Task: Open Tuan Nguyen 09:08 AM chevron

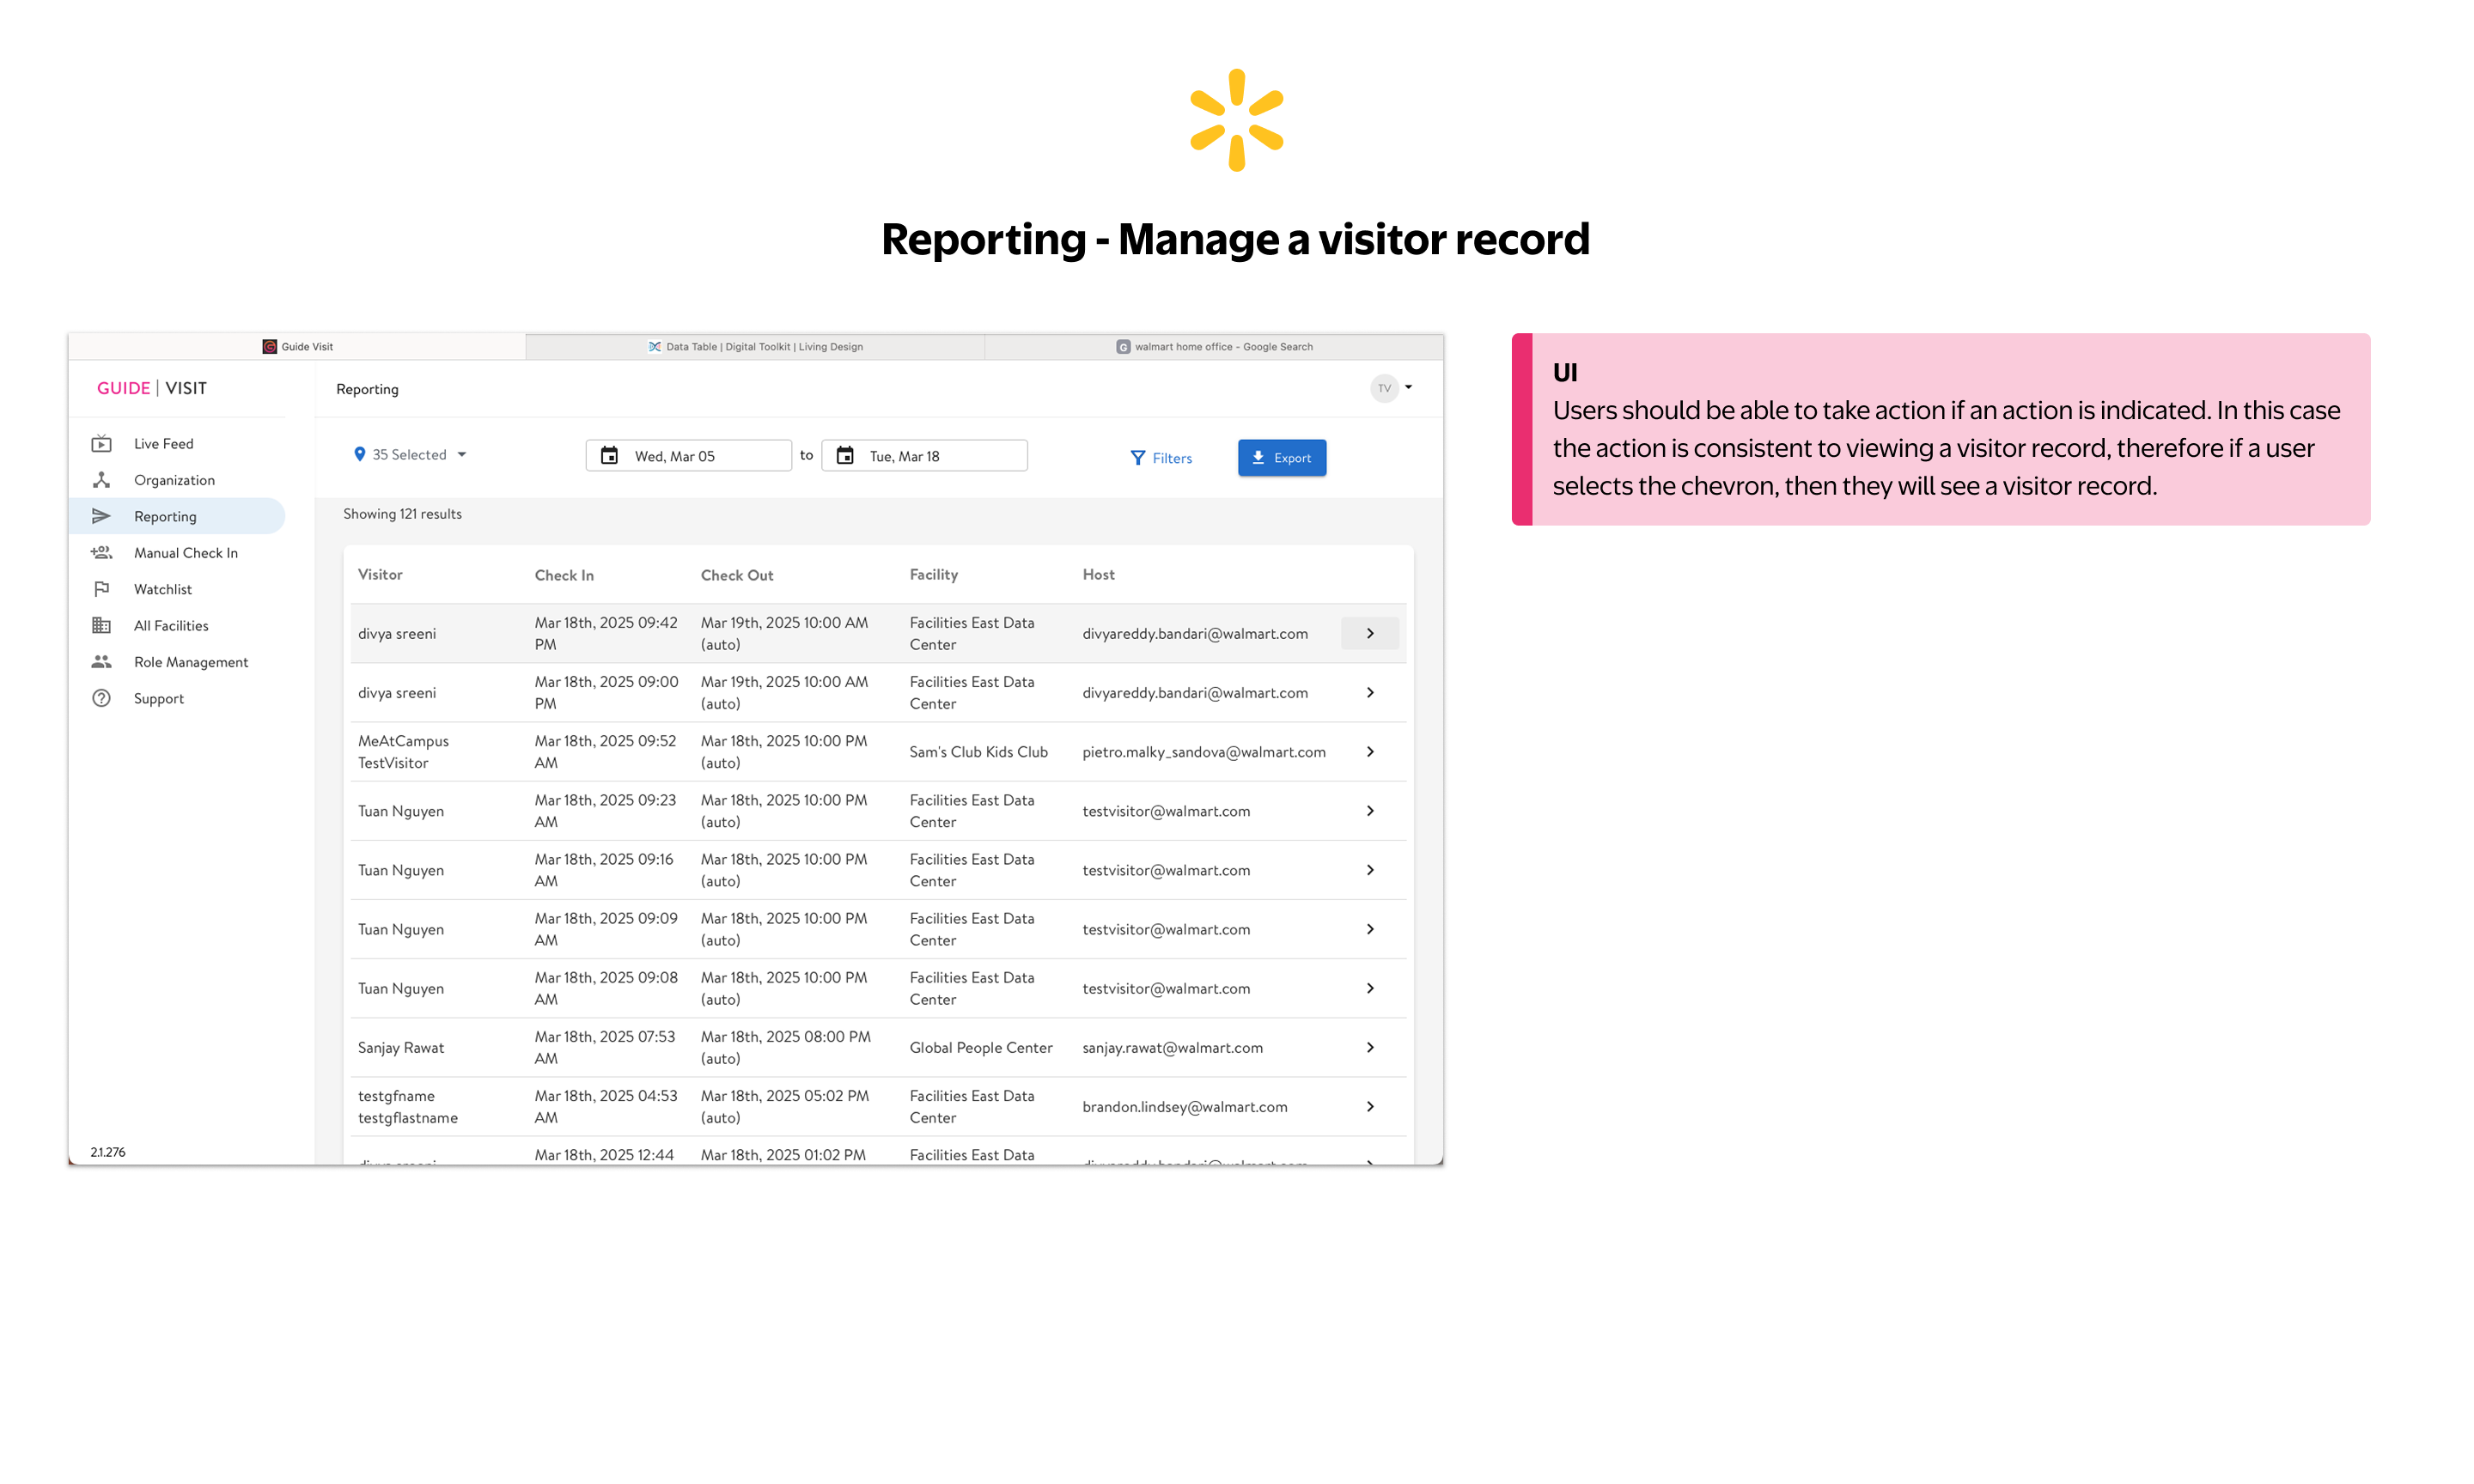Action: coord(1370,988)
